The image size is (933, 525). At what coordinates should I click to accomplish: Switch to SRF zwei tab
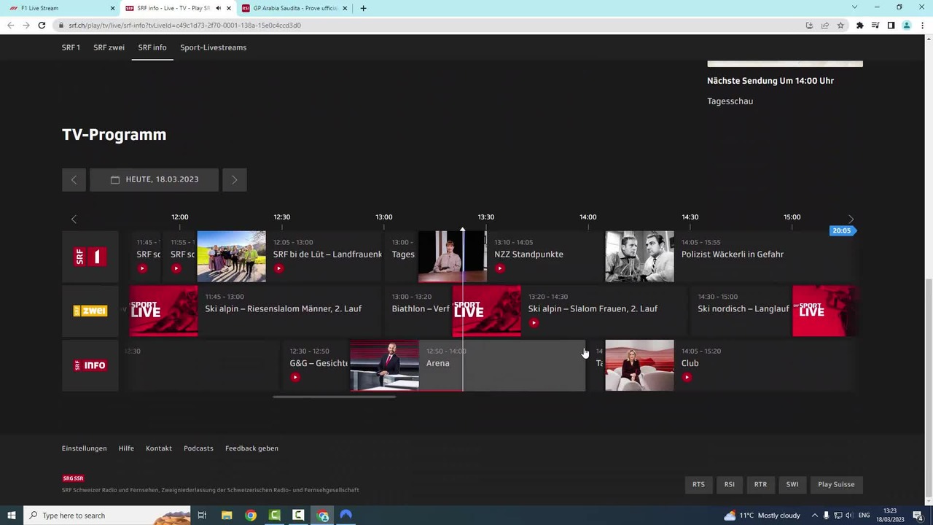pos(109,47)
